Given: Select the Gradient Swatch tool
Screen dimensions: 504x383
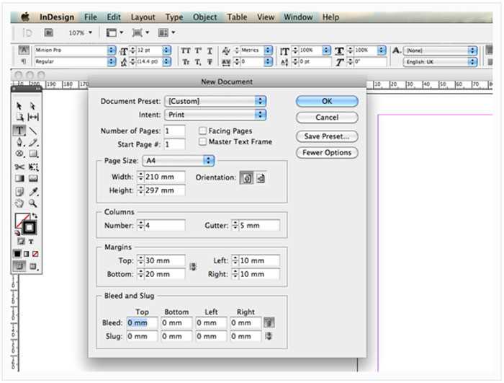Looking at the screenshot, I should tap(19, 178).
